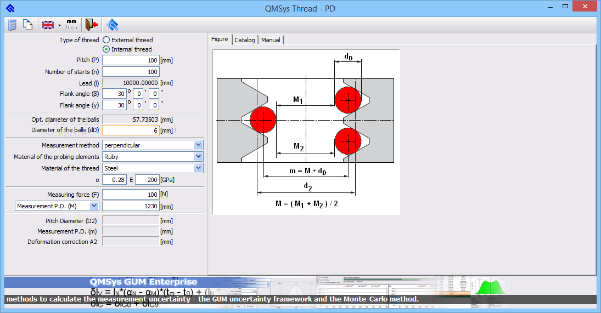Image resolution: width=601 pixels, height=313 pixels.
Task: Open Material of the probing elements dropdown
Action: pos(198,157)
